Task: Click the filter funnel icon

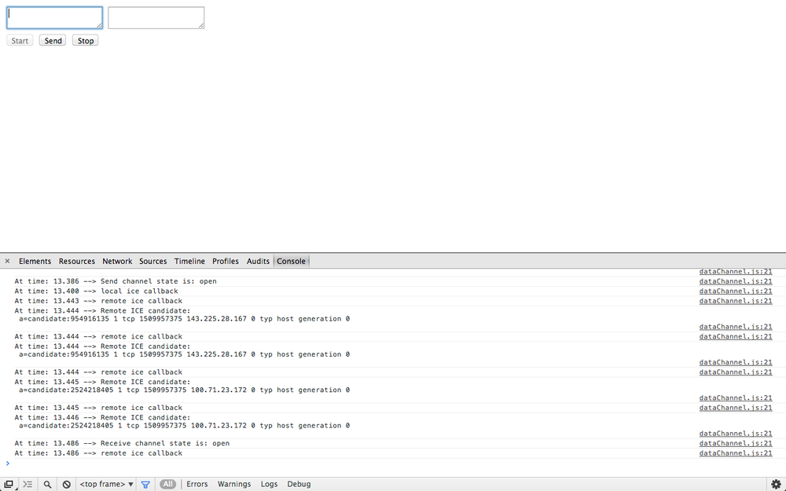Action: [x=145, y=484]
